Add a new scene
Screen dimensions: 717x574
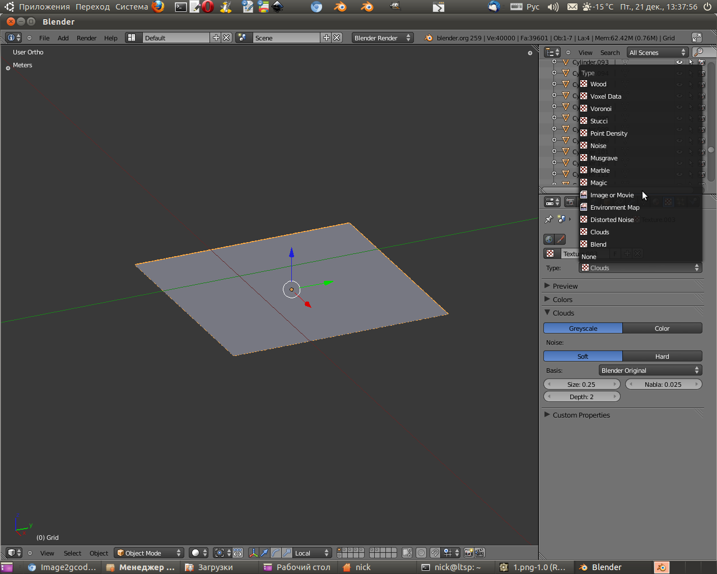tap(327, 38)
